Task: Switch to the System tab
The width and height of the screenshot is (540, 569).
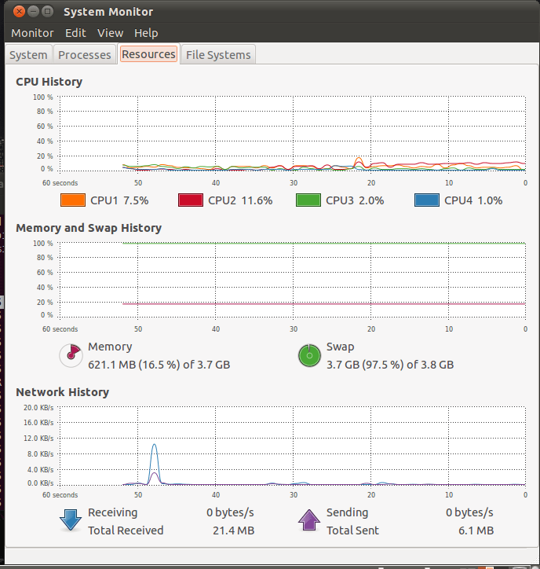Action: click(28, 55)
